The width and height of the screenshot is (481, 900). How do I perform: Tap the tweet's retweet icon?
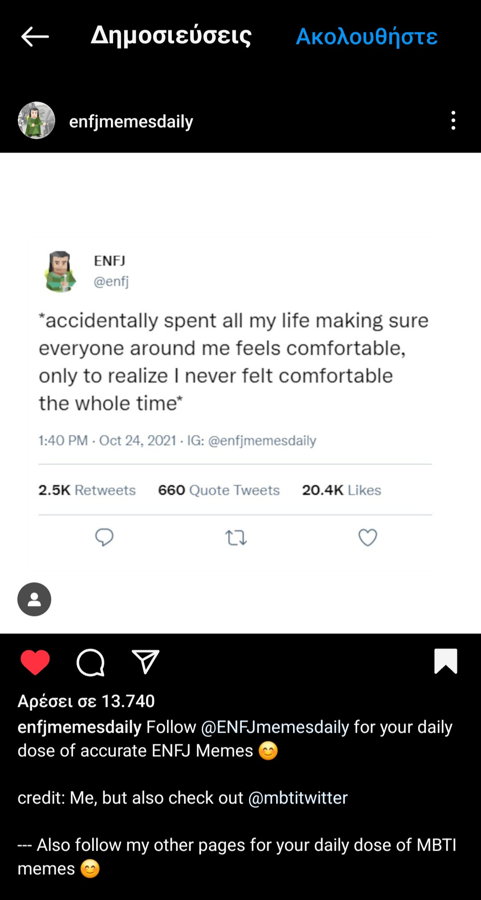[x=236, y=538]
